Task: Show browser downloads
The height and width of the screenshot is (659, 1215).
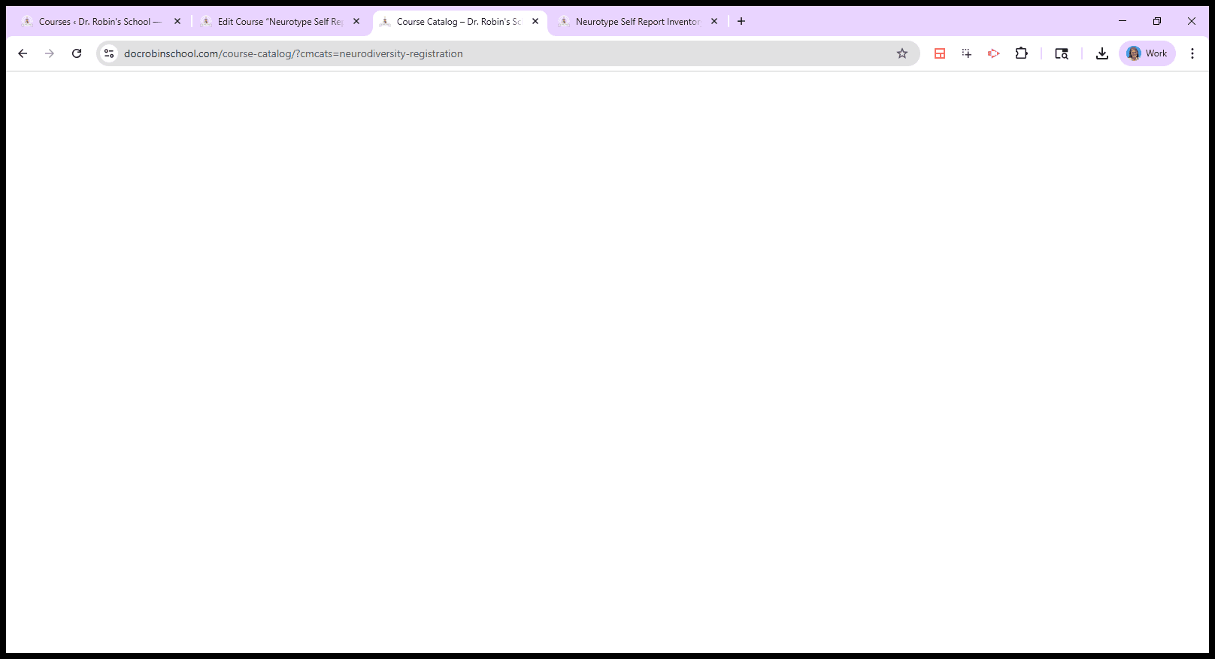Action: point(1102,53)
